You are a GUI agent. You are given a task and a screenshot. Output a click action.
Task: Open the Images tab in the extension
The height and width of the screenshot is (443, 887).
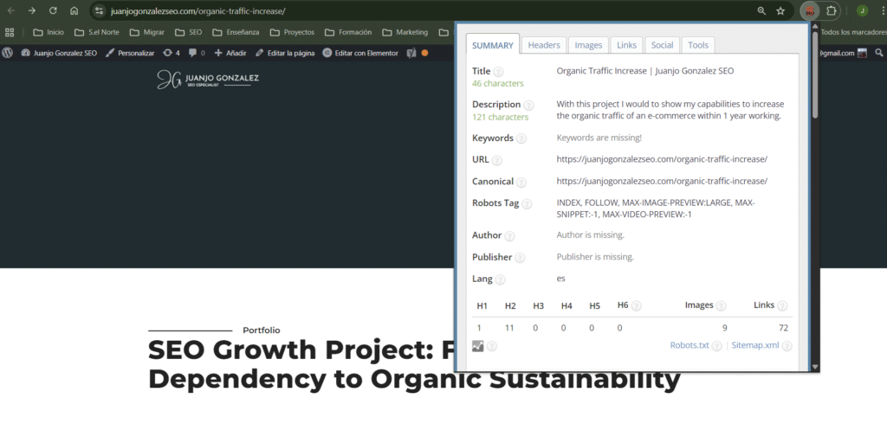point(588,45)
